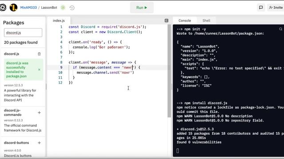Search the console with magnifier icon
284x159 pixels.
point(280,29)
